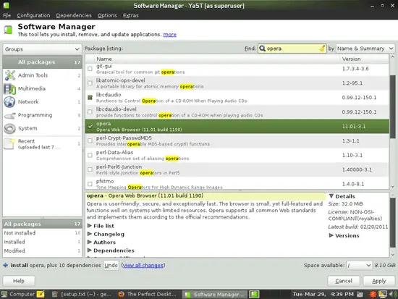Open the Extras menu
Viewport: 398px width, 299px height.
pyautogui.click(x=131, y=15)
